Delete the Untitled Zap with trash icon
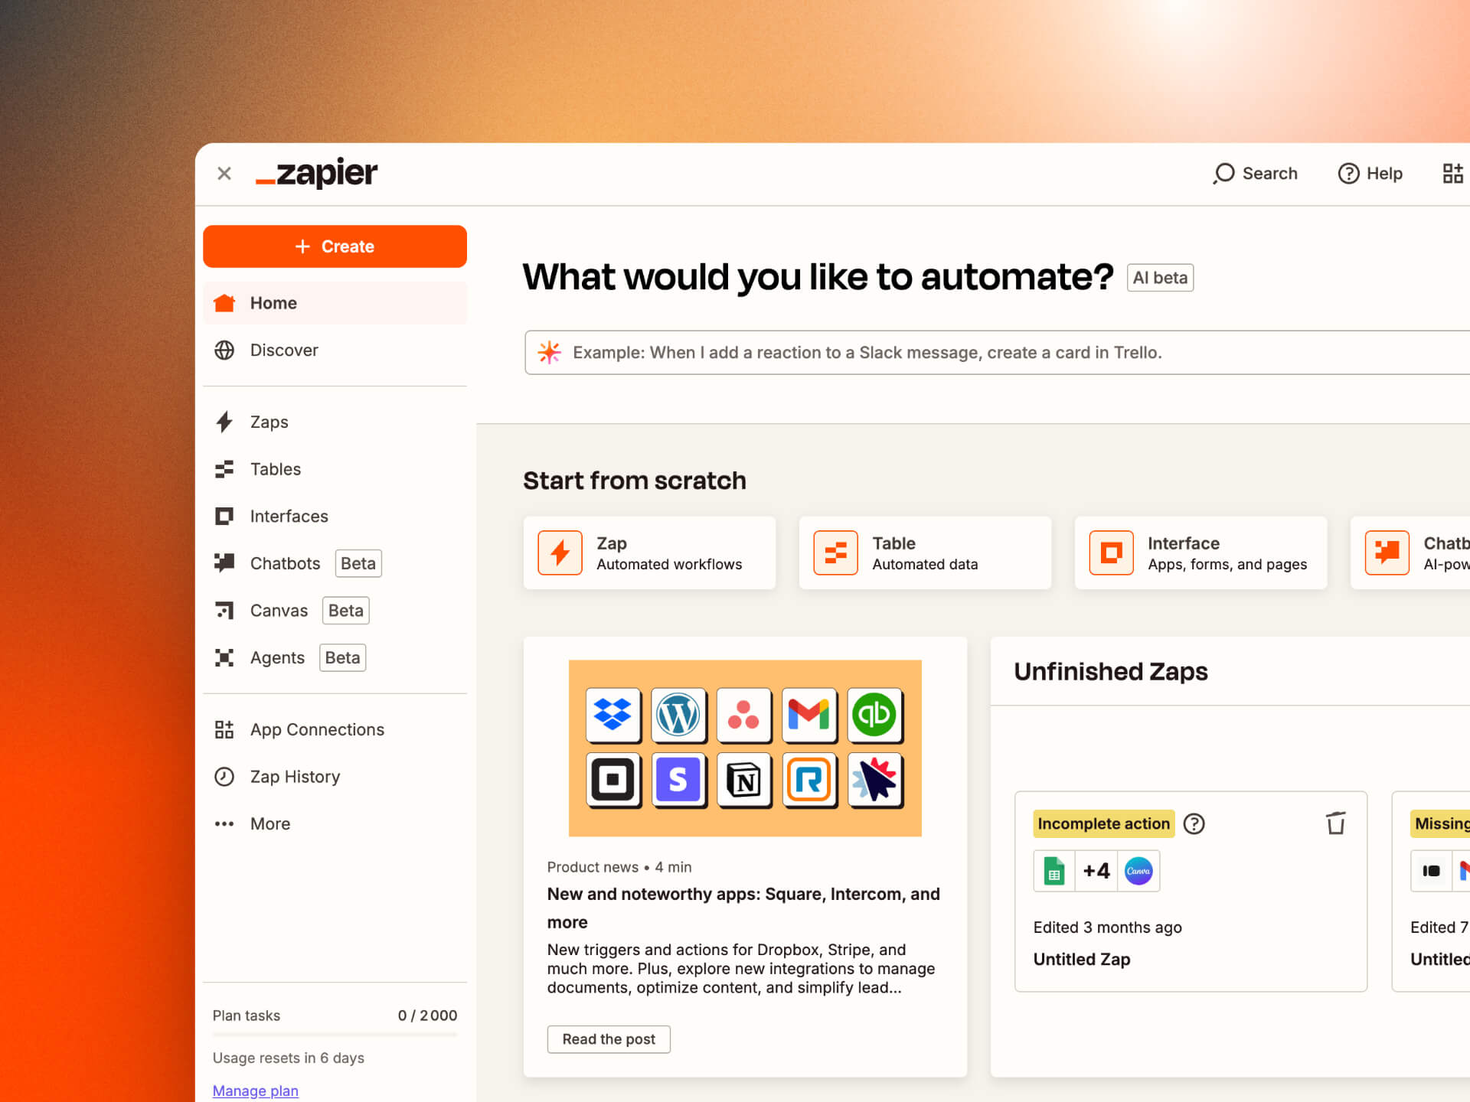This screenshot has width=1470, height=1102. (1336, 824)
